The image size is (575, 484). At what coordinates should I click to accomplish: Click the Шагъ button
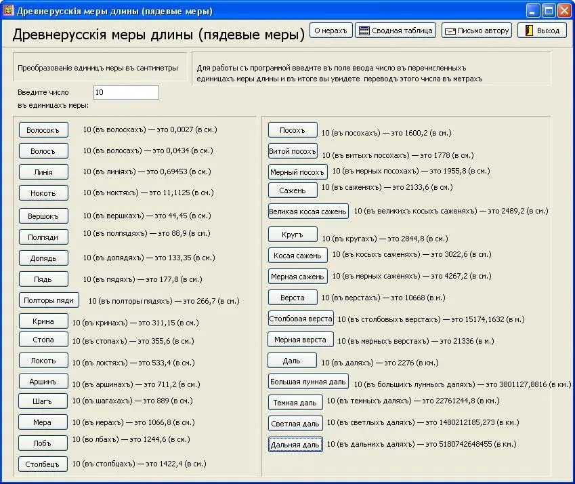(43, 401)
